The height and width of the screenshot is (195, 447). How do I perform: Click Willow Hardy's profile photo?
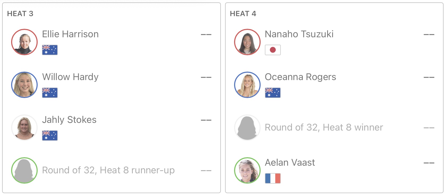click(x=24, y=85)
